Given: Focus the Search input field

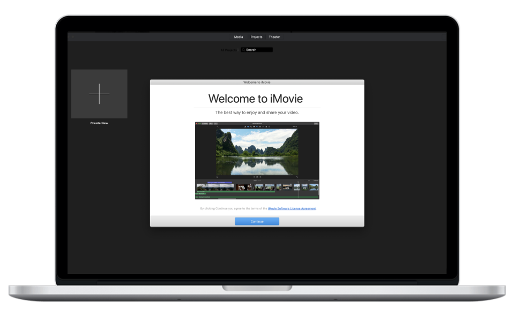Looking at the screenshot, I should point(257,50).
